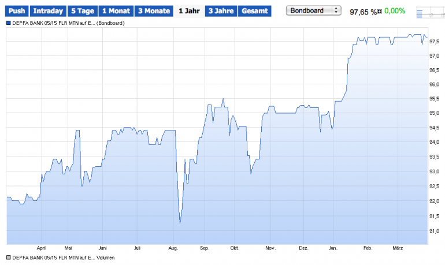Click the Juli x-axis label

pos(137,248)
